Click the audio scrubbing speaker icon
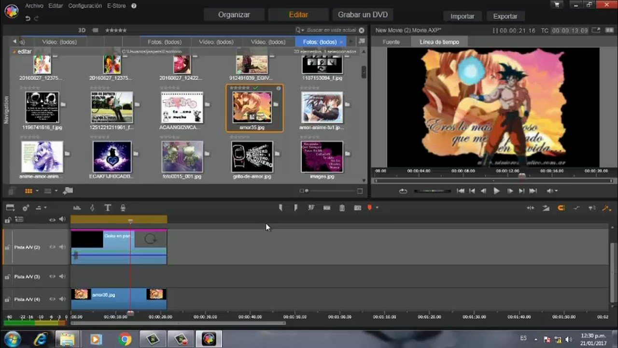Viewport: 618px width, 348px height. click(x=591, y=208)
